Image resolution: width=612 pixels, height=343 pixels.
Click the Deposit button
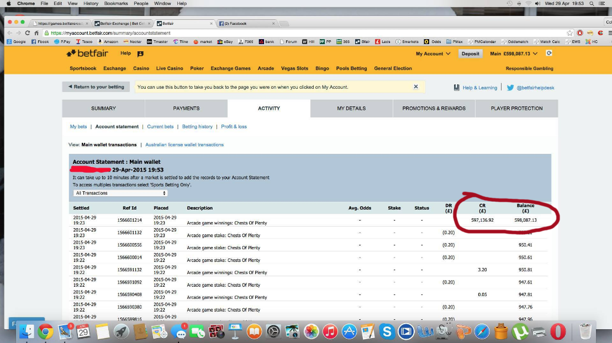point(470,54)
